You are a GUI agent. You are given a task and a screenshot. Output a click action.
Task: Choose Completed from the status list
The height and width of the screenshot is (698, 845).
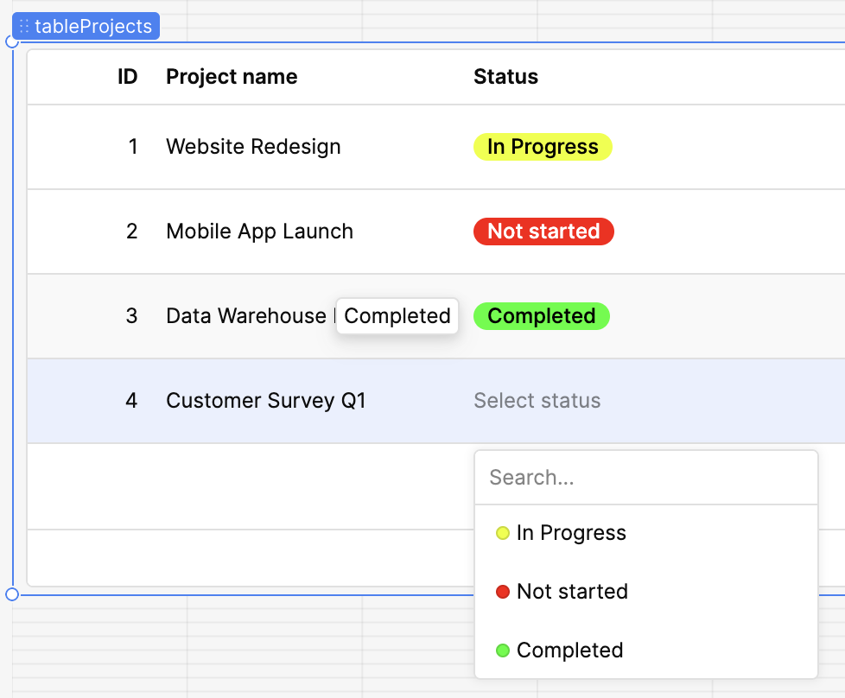pyautogui.click(x=569, y=650)
